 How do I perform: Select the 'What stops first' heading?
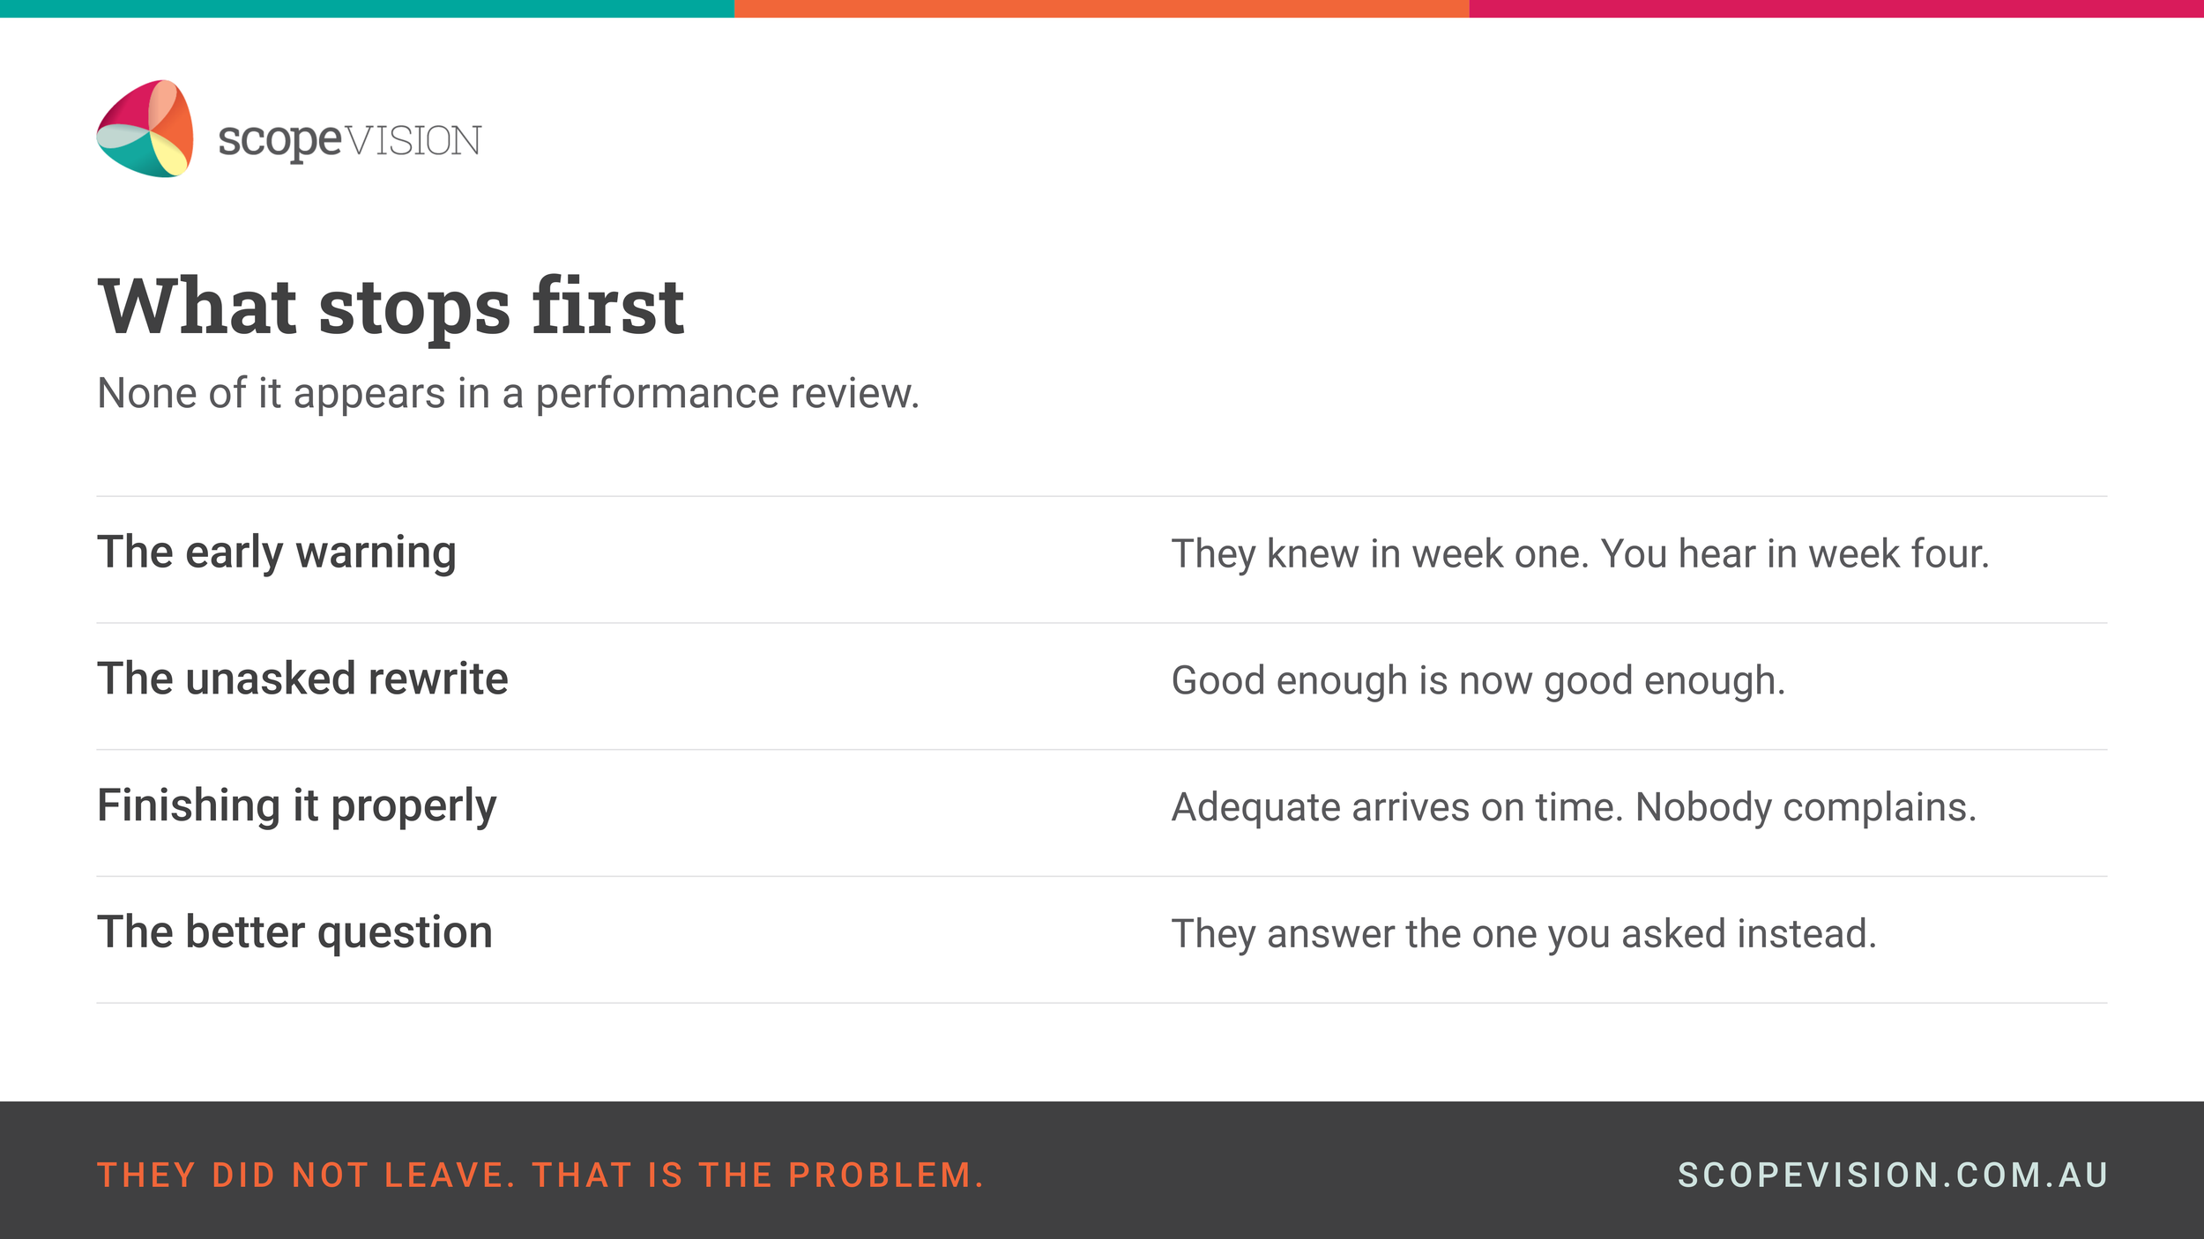pyautogui.click(x=391, y=307)
